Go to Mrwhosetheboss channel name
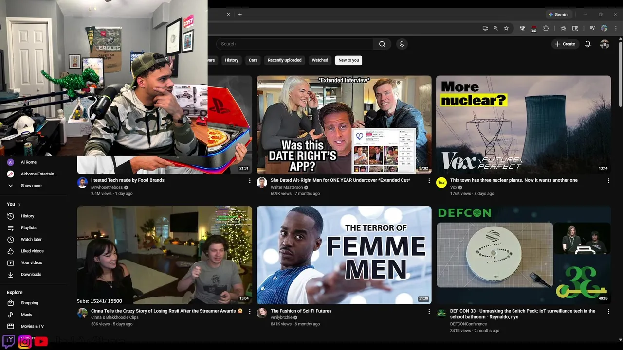The image size is (623, 350). (107, 187)
